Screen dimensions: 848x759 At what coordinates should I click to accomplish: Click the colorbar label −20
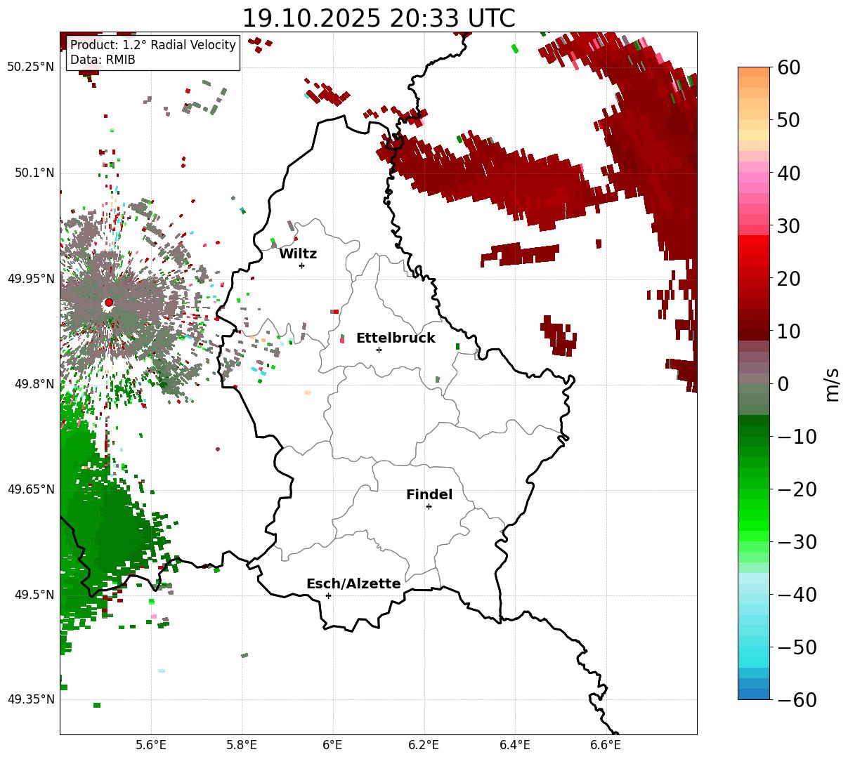point(797,489)
